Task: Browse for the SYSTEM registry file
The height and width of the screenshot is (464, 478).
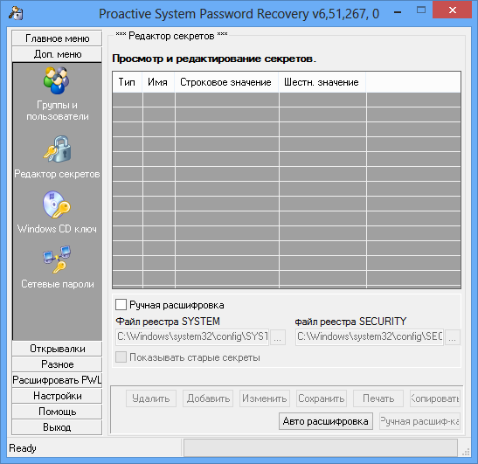Action: (278, 337)
